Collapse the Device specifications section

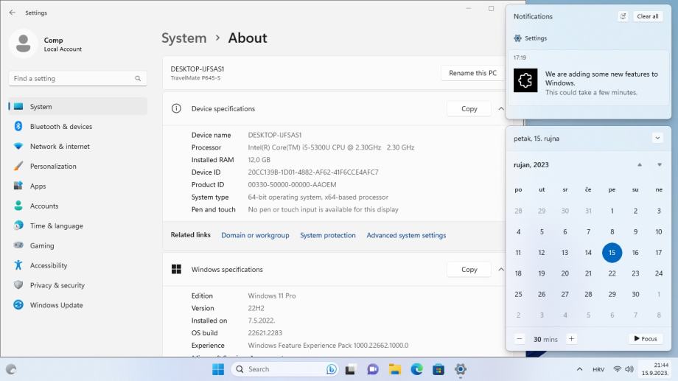pyautogui.click(x=501, y=109)
